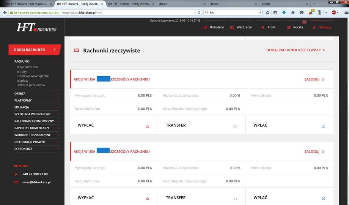Collapse the RACHUNKI sidebar section

[36, 61]
